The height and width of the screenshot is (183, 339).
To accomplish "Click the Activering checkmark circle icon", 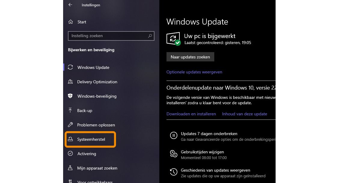I will (x=70, y=153).
